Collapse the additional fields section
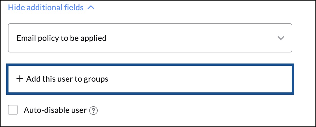 pos(51,8)
